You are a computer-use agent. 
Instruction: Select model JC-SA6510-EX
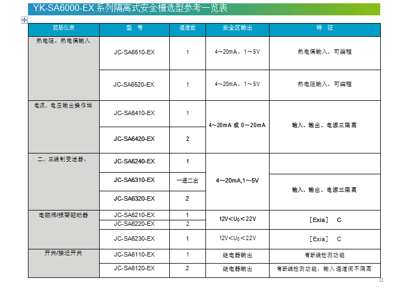tap(134, 52)
